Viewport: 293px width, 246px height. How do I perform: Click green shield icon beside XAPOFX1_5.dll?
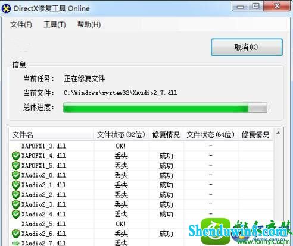15,166
